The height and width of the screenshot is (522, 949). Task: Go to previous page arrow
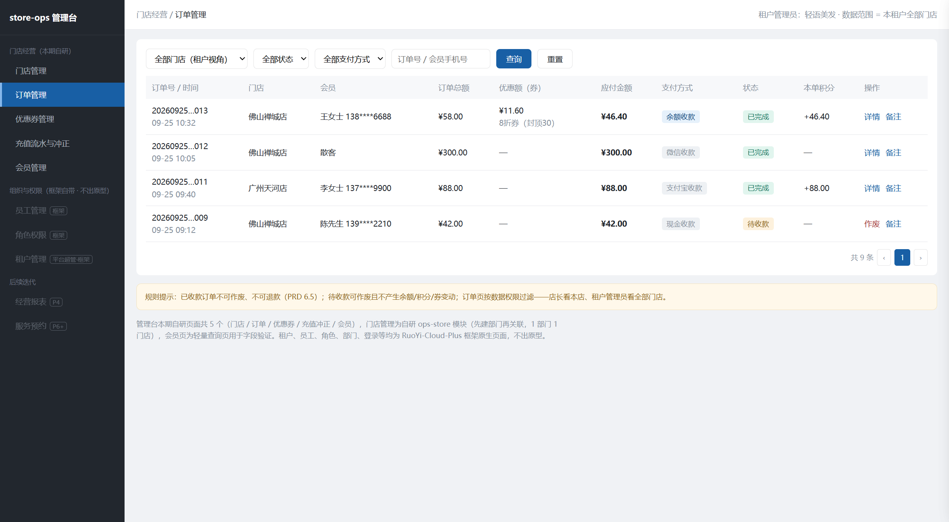point(884,258)
